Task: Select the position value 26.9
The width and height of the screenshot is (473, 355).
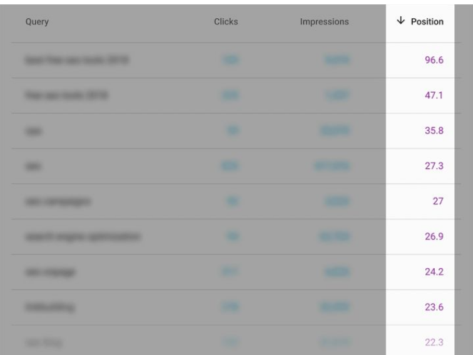Action: coord(434,236)
